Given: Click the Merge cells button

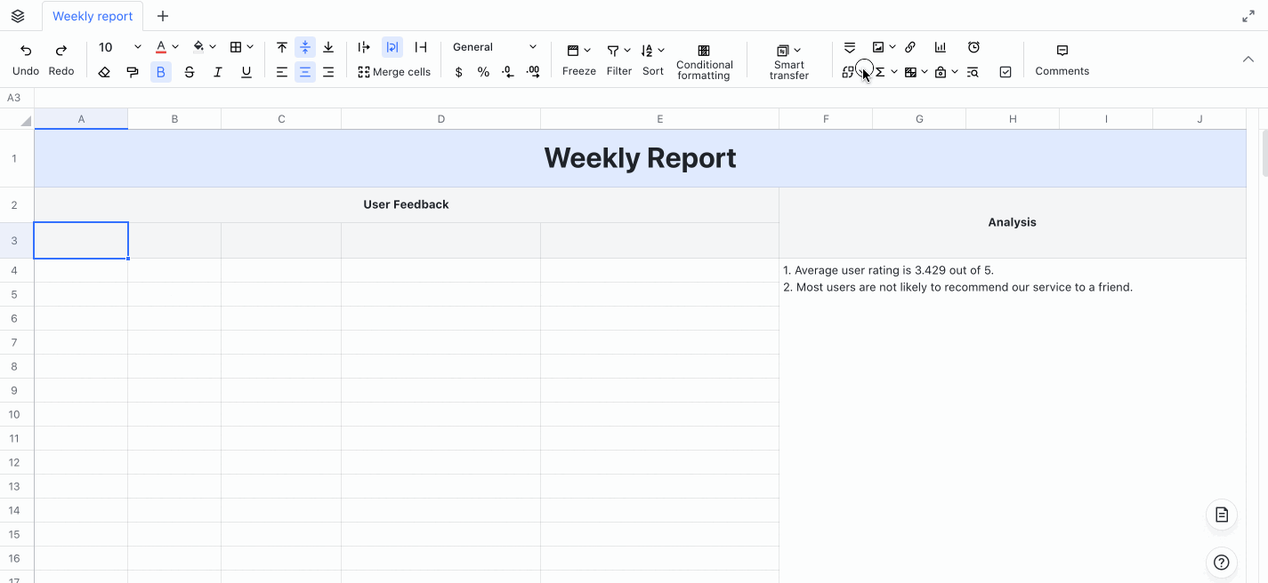Looking at the screenshot, I should tap(394, 72).
